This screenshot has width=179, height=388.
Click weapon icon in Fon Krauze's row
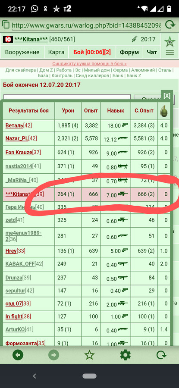tap(123, 153)
